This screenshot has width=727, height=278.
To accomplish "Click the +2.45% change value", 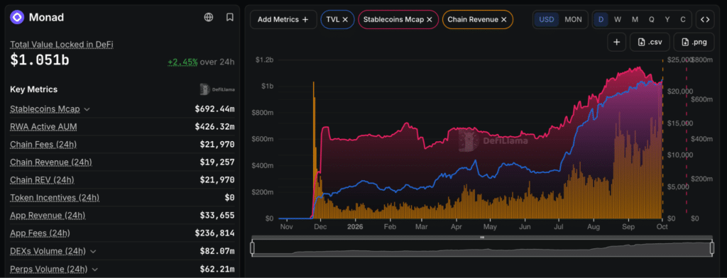I will pyautogui.click(x=182, y=62).
